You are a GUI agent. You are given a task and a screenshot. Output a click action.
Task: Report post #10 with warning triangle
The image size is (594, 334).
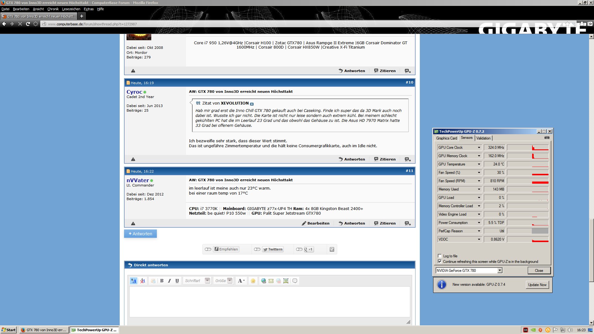tap(133, 159)
